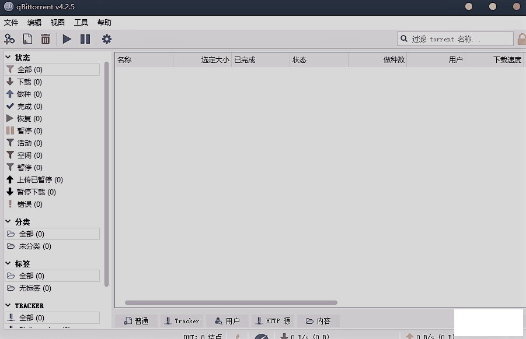Click the add torrent file icon

click(x=27, y=39)
